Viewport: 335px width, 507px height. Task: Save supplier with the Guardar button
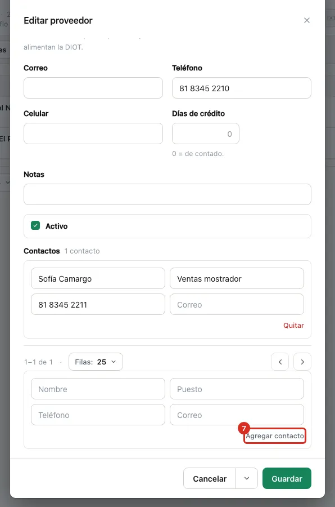click(287, 478)
